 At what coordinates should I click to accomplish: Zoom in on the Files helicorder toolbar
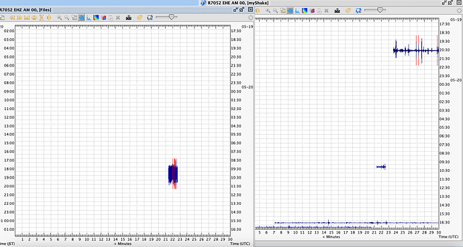pos(59,17)
